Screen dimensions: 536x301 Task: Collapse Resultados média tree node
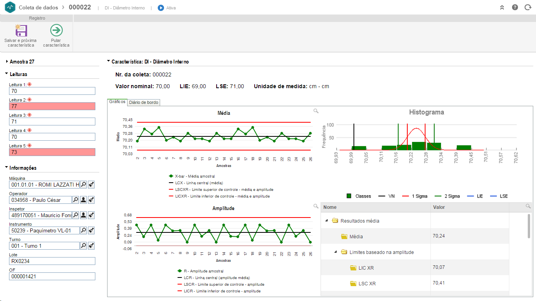coord(326,221)
